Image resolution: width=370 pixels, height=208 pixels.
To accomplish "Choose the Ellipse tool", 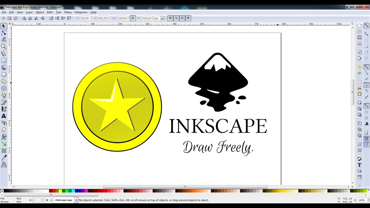I will pyautogui.click(x=4, y=75).
